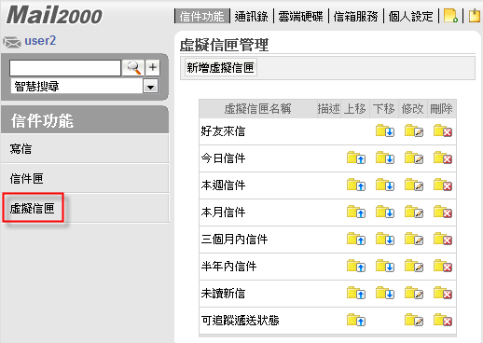Move up the 三個月內信件 folder
Image resolution: width=483 pixels, height=343 pixels.
[x=356, y=240]
